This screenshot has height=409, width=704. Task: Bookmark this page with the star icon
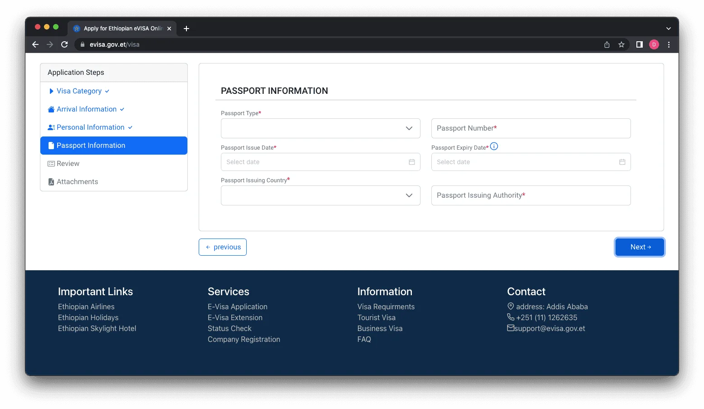click(621, 44)
